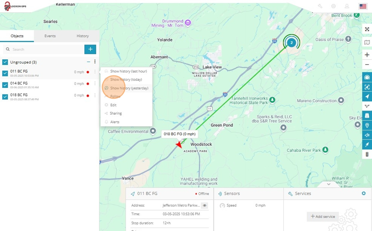Change language via US flag
This screenshot has width=372, height=231.
click(363, 6)
